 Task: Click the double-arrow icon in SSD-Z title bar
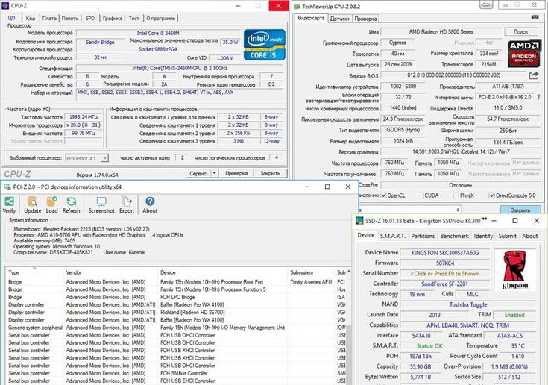click(x=485, y=219)
